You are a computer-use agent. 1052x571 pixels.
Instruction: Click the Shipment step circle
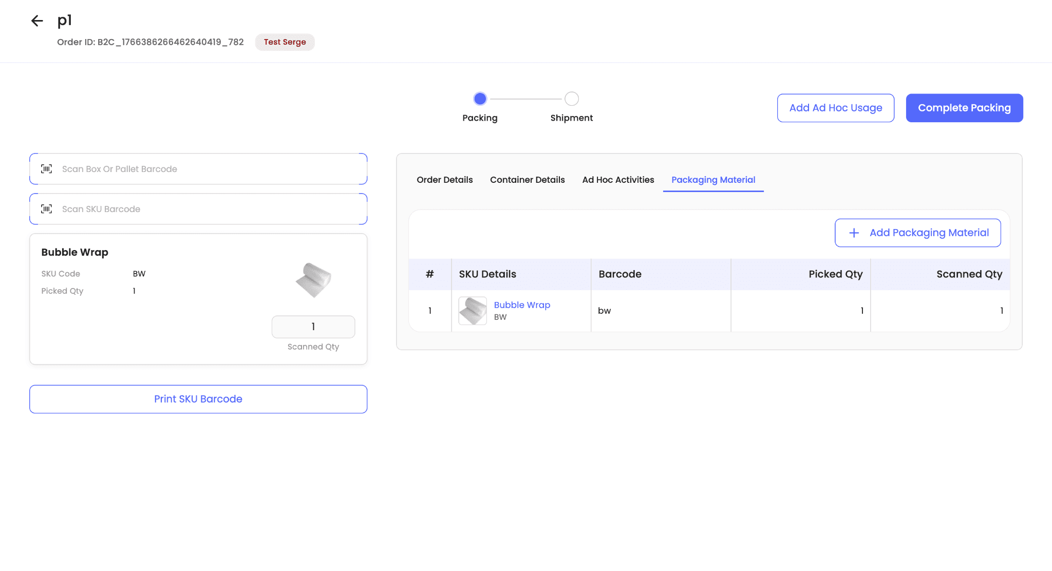(x=571, y=99)
